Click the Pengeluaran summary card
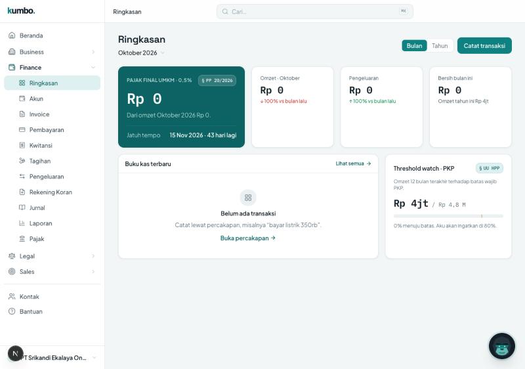 tap(381, 107)
